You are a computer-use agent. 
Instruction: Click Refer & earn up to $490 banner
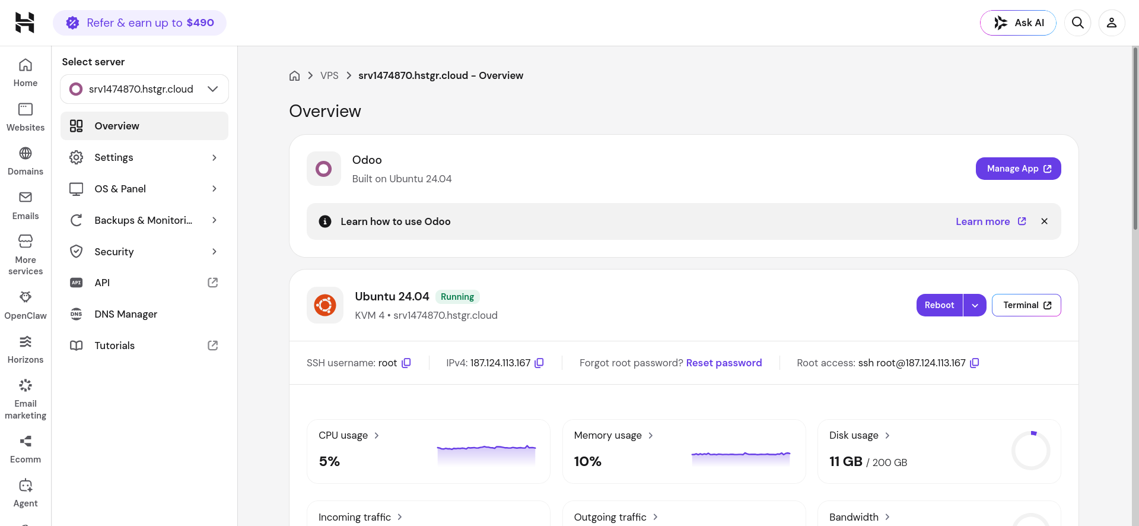click(139, 23)
